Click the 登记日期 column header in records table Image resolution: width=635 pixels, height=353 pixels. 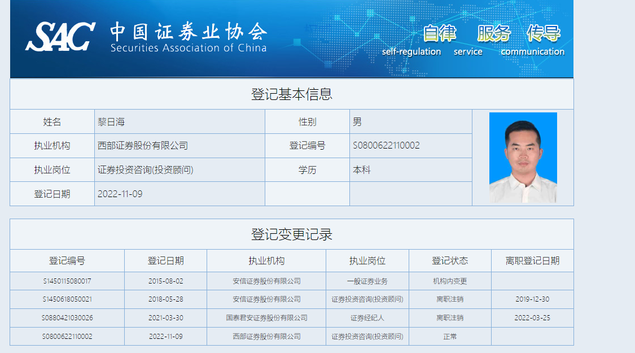click(165, 261)
